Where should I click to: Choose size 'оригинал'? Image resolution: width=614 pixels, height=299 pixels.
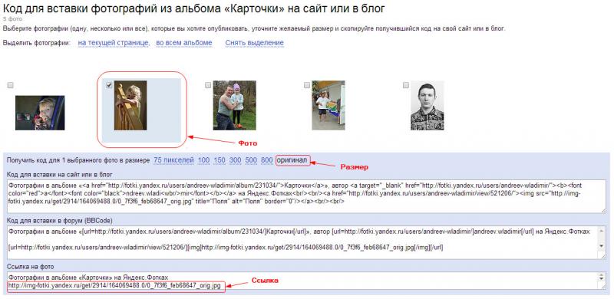pyautogui.click(x=292, y=160)
